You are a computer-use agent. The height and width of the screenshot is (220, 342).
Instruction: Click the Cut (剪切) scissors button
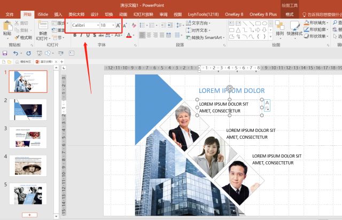(21, 23)
